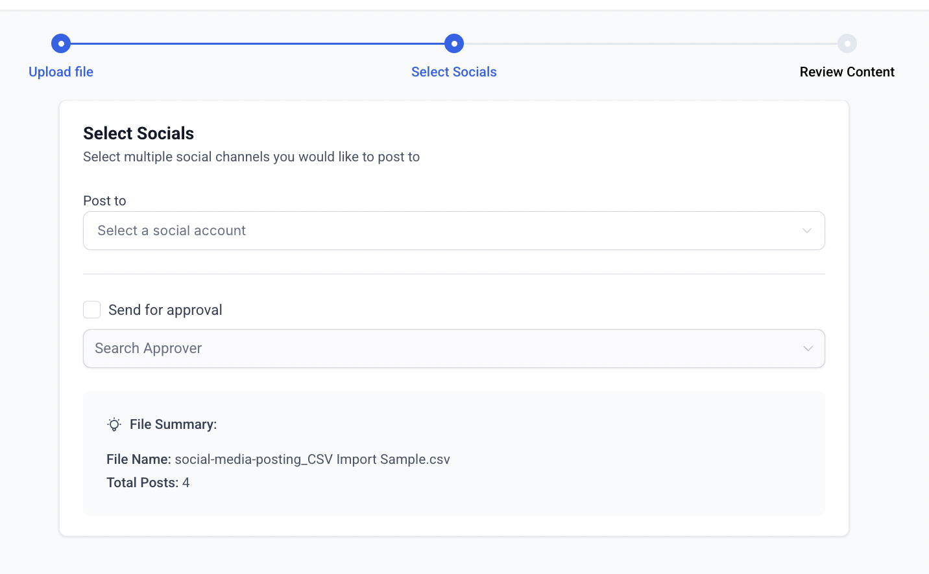Go back to the Upload file step label
This screenshot has height=574, width=929.
(x=61, y=72)
